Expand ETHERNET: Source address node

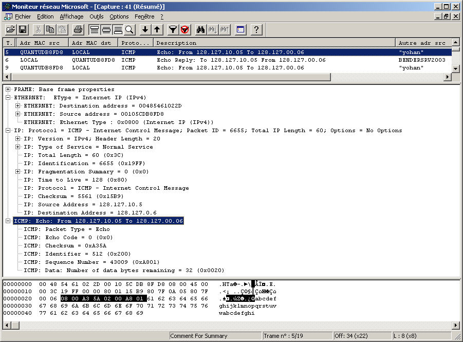tap(17, 114)
